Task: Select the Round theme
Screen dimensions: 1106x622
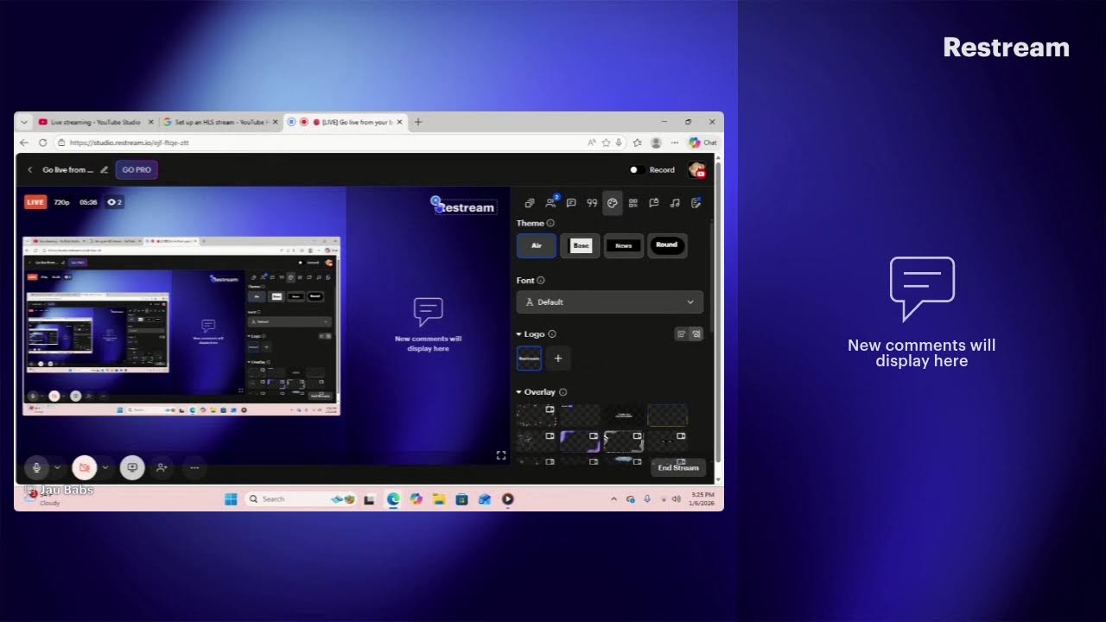Action: tap(667, 245)
